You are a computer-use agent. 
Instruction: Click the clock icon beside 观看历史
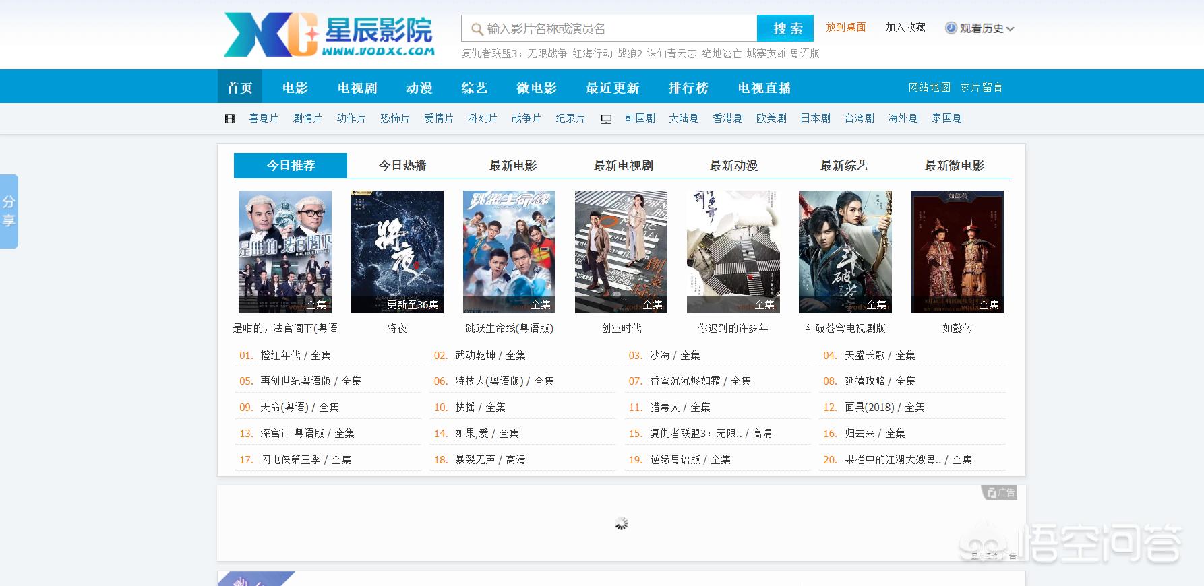click(x=951, y=28)
